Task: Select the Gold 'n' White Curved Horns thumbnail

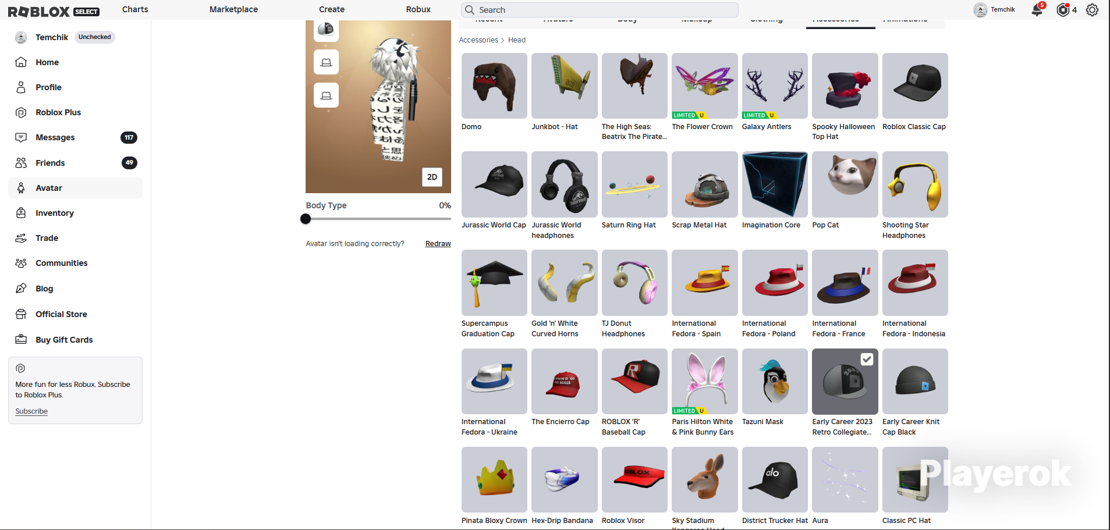Action: tap(565, 283)
